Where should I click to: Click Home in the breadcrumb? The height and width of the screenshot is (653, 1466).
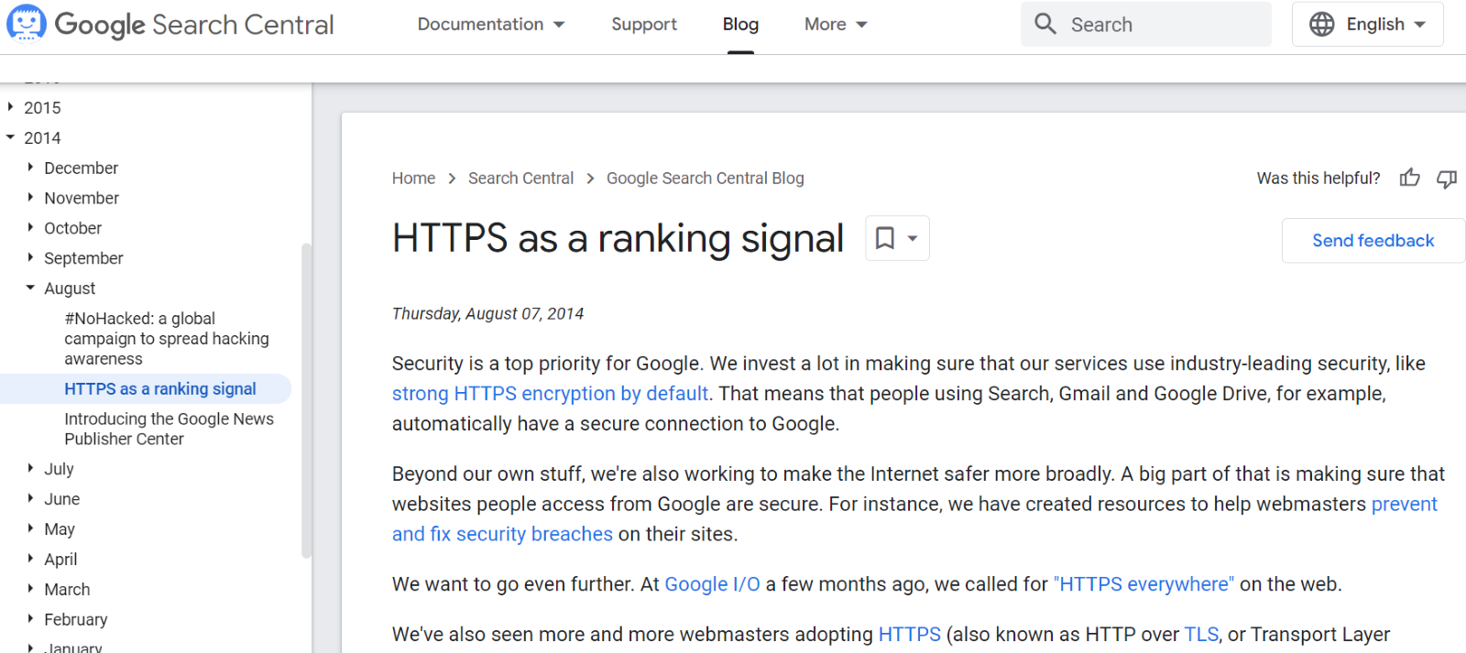tap(413, 179)
